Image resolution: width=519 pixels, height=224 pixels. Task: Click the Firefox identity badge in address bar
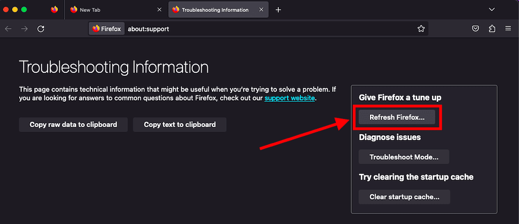[x=106, y=29]
